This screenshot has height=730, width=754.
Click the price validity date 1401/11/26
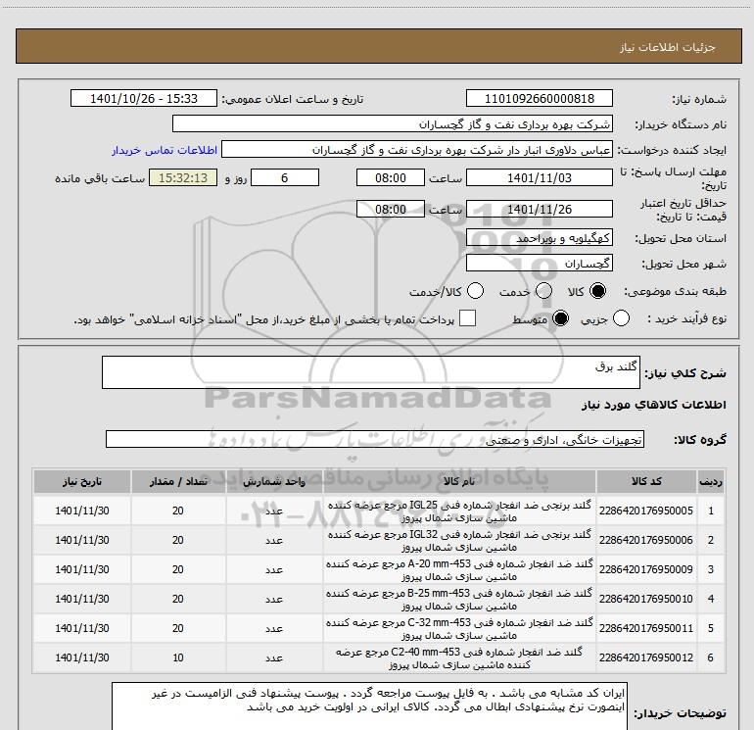(x=539, y=210)
